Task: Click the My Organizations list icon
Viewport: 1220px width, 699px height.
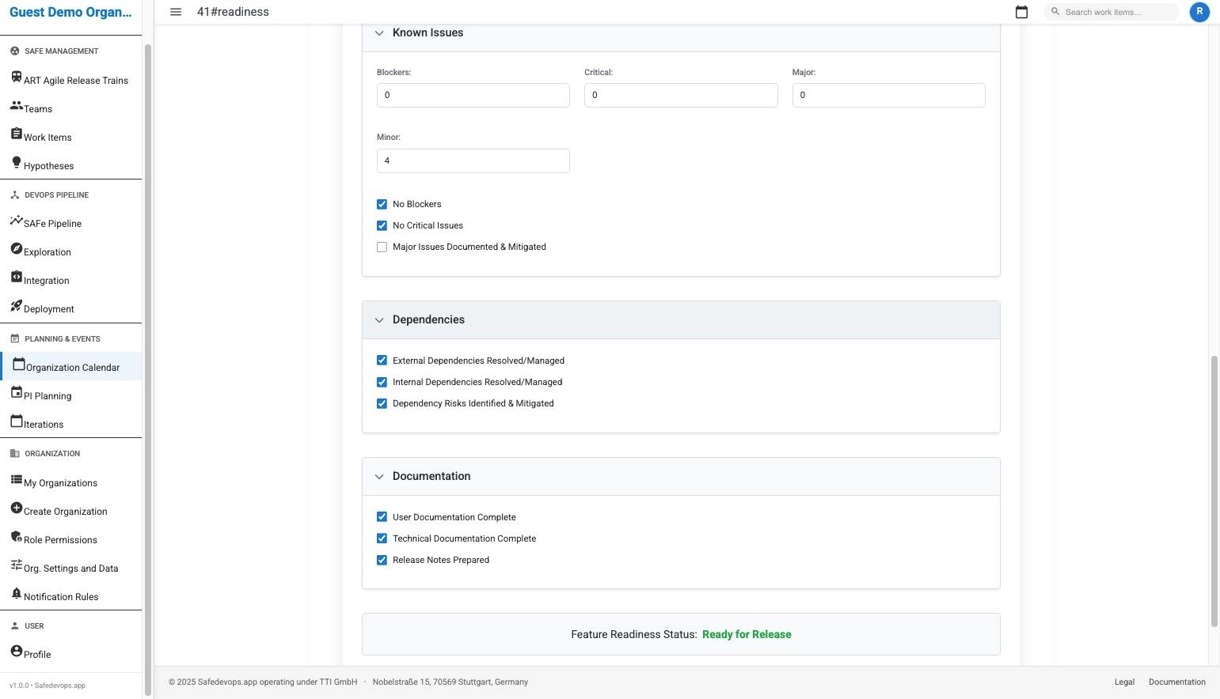Action: pos(17,479)
